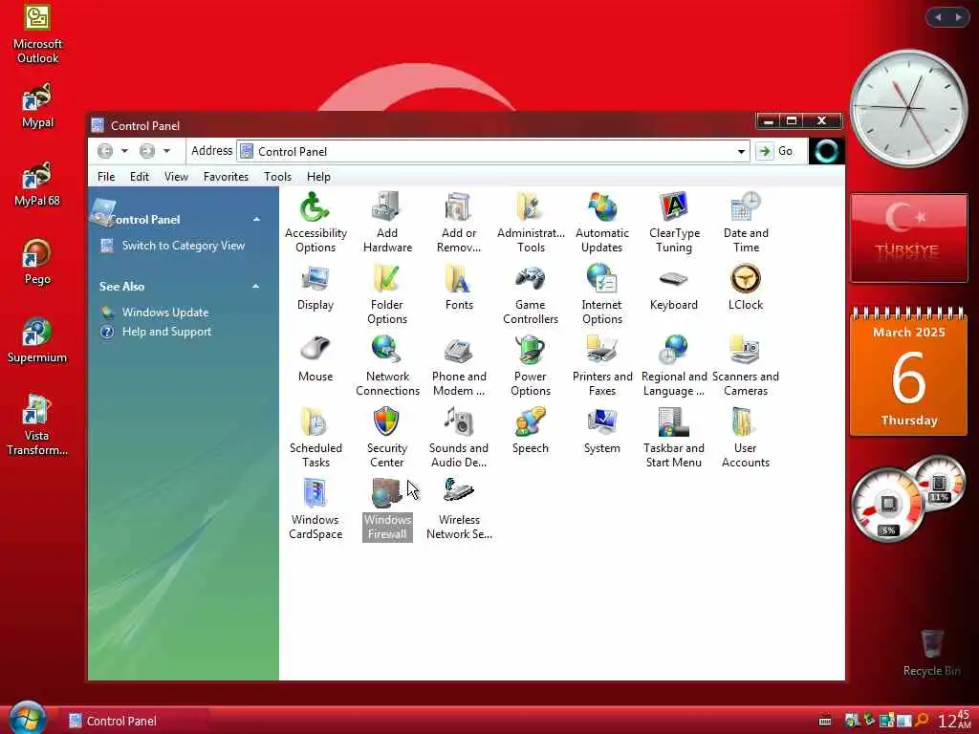Open Help and Support link
This screenshot has height=734, width=979.
pos(166,332)
